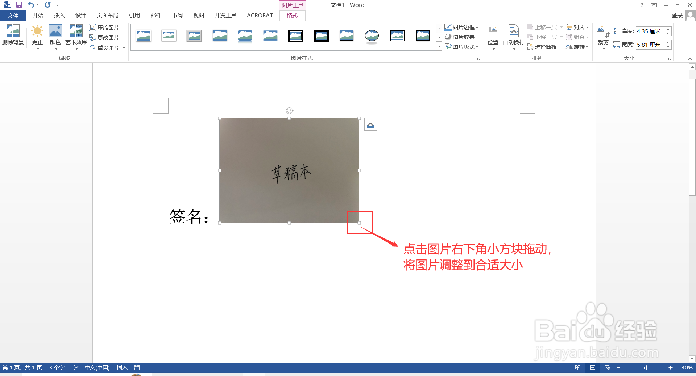
Task: Activate the 裁剪 (Crop) tool
Action: 603,34
